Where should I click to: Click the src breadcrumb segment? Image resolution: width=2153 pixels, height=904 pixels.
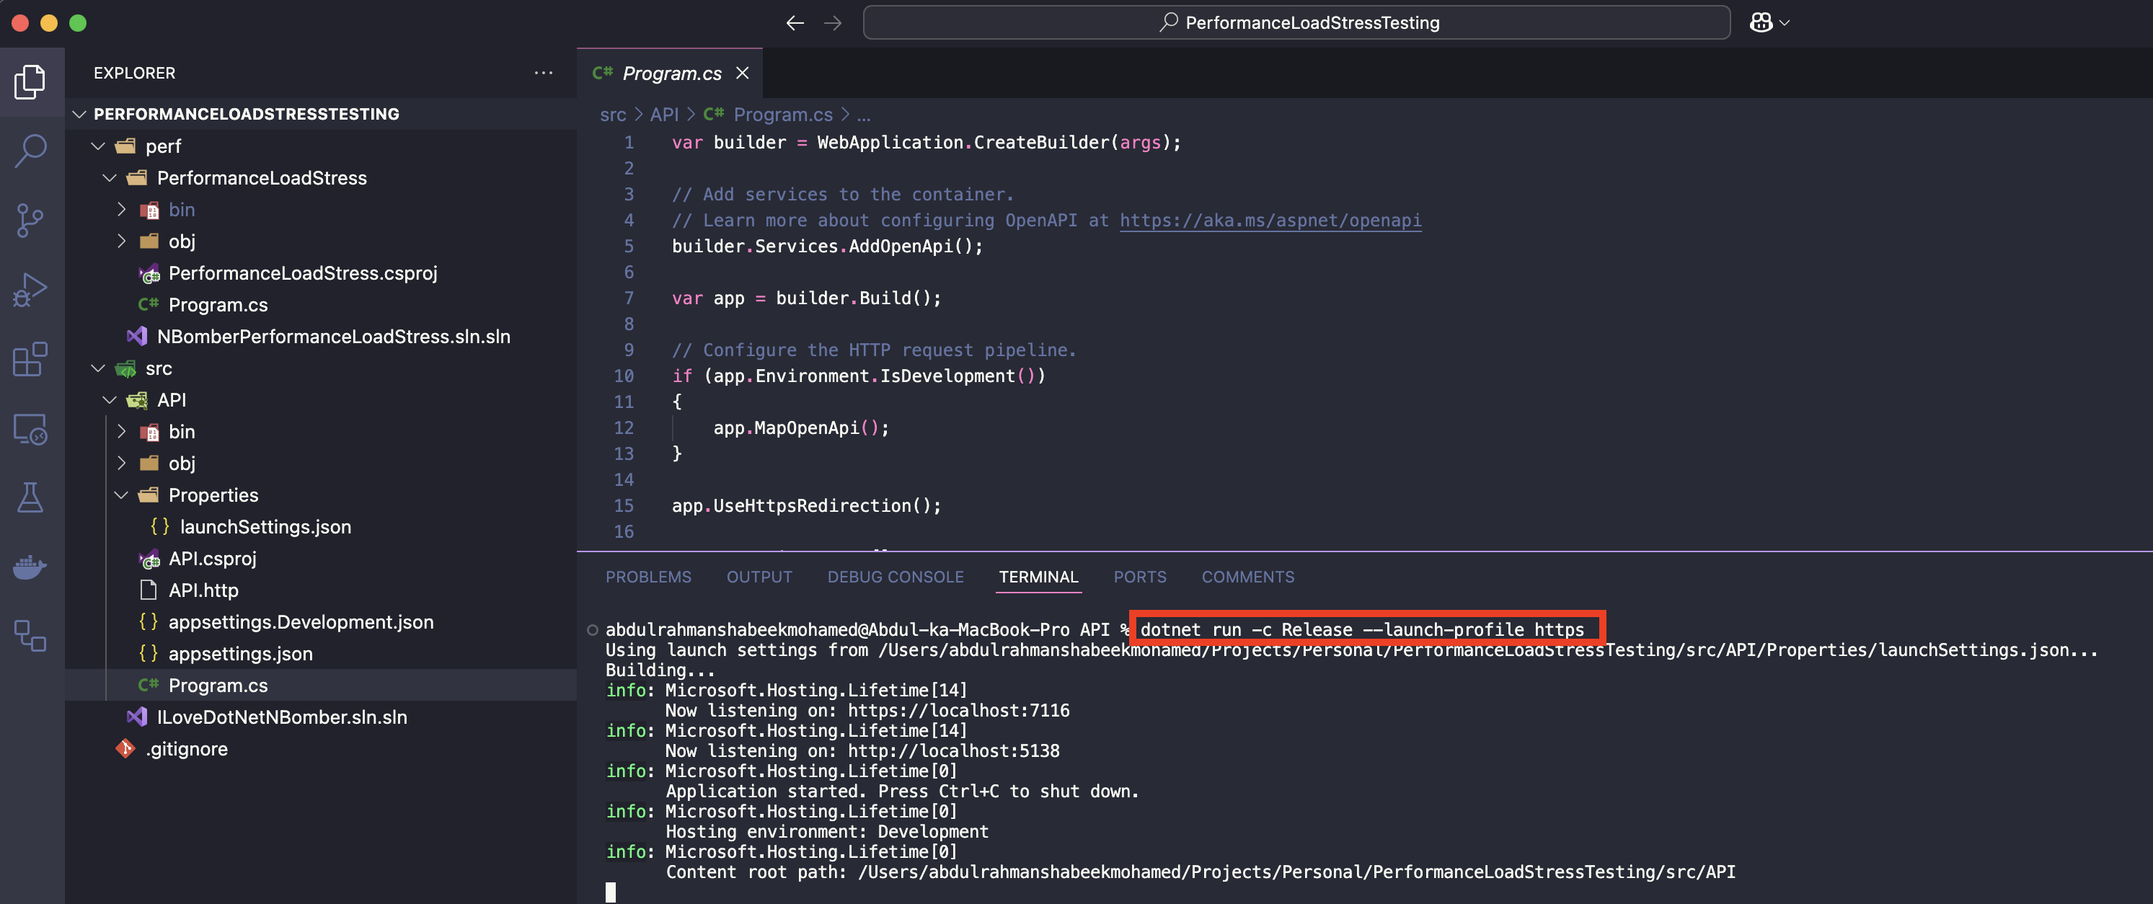coord(613,115)
